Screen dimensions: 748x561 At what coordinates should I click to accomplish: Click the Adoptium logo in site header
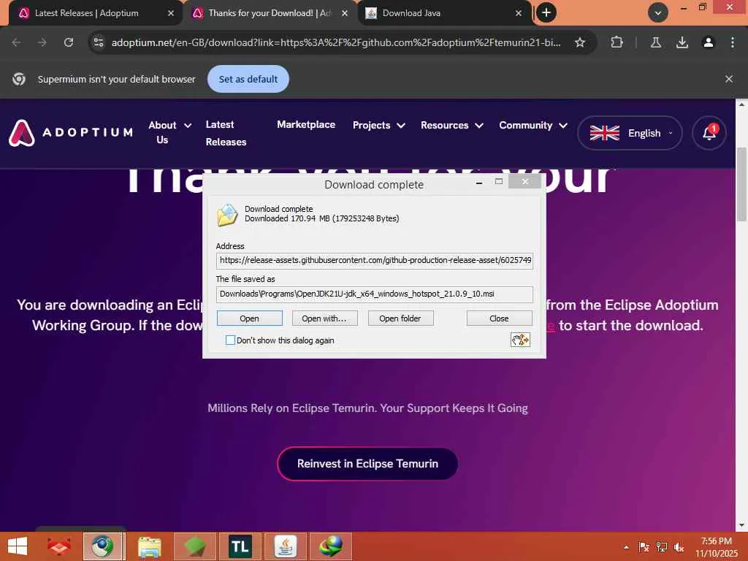[x=71, y=132]
